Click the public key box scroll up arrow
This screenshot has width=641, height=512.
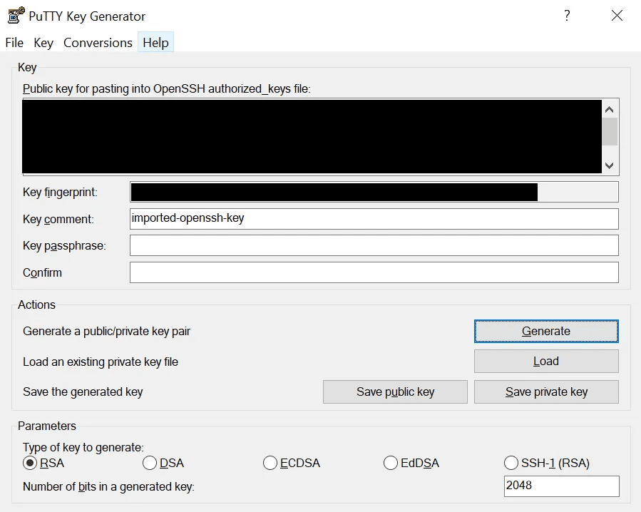click(610, 110)
